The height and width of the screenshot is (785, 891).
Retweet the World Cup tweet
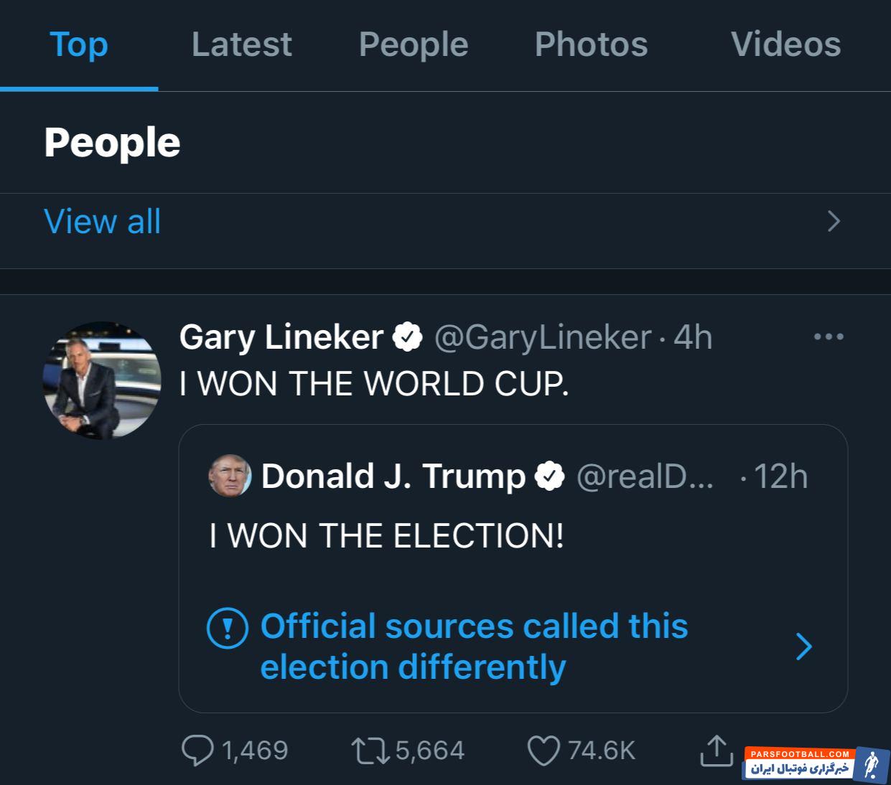pyautogui.click(x=370, y=751)
